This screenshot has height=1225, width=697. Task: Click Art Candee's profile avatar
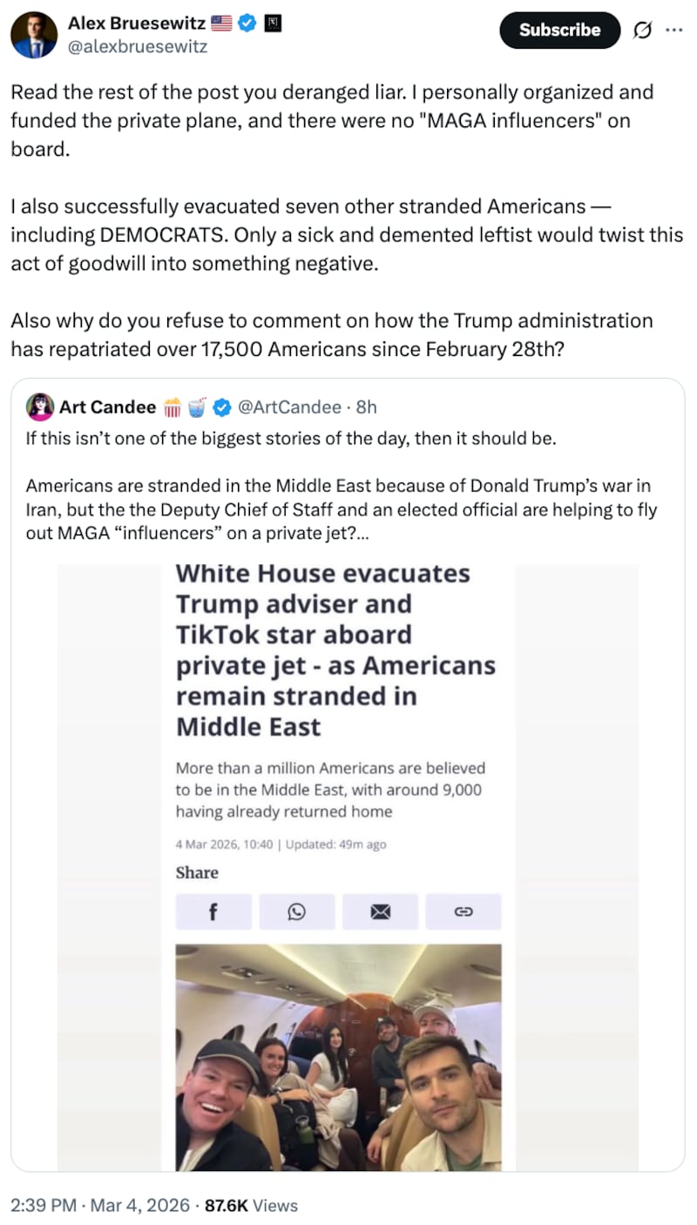pos(40,407)
